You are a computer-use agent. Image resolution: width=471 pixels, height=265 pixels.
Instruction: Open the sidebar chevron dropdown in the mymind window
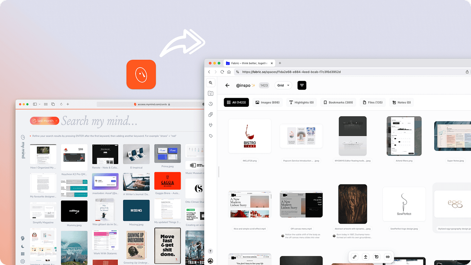[x=39, y=104]
